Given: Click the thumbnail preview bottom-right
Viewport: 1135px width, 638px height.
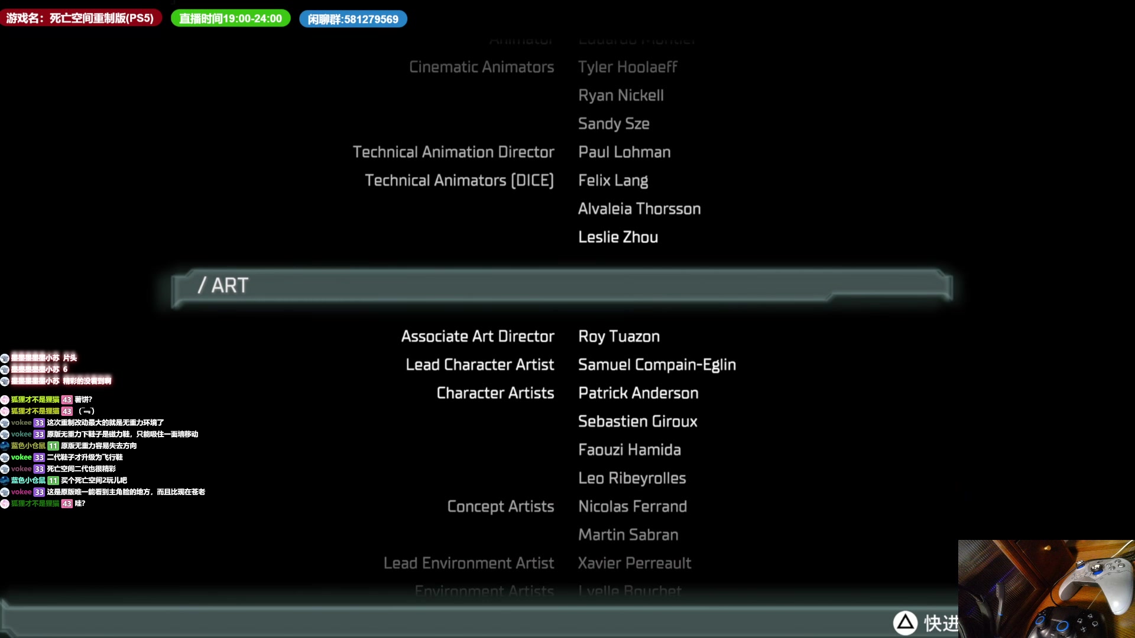Looking at the screenshot, I should pyautogui.click(x=1046, y=589).
